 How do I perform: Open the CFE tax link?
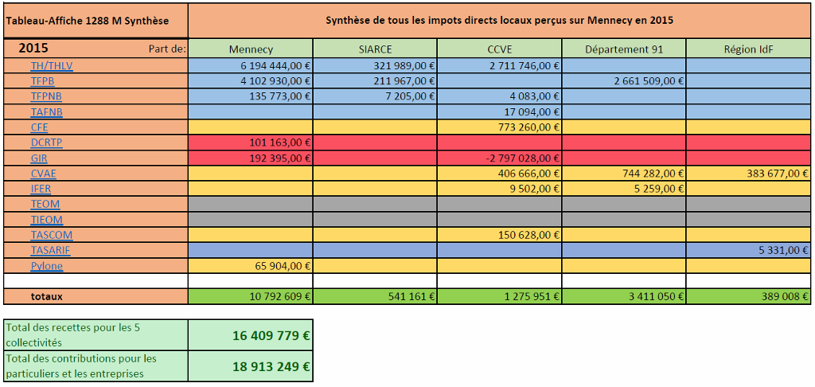click(x=39, y=127)
